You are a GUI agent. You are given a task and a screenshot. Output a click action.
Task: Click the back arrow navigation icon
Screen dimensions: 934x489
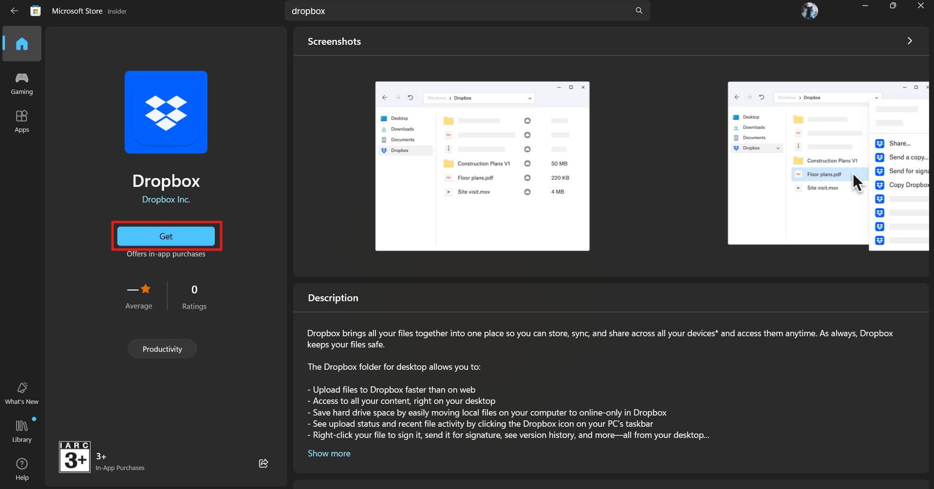click(14, 10)
